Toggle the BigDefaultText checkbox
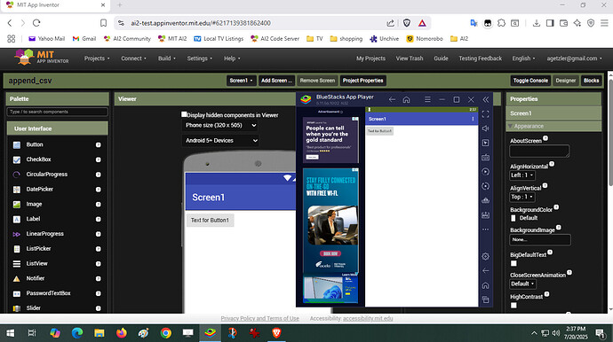613x342 pixels. (513, 264)
